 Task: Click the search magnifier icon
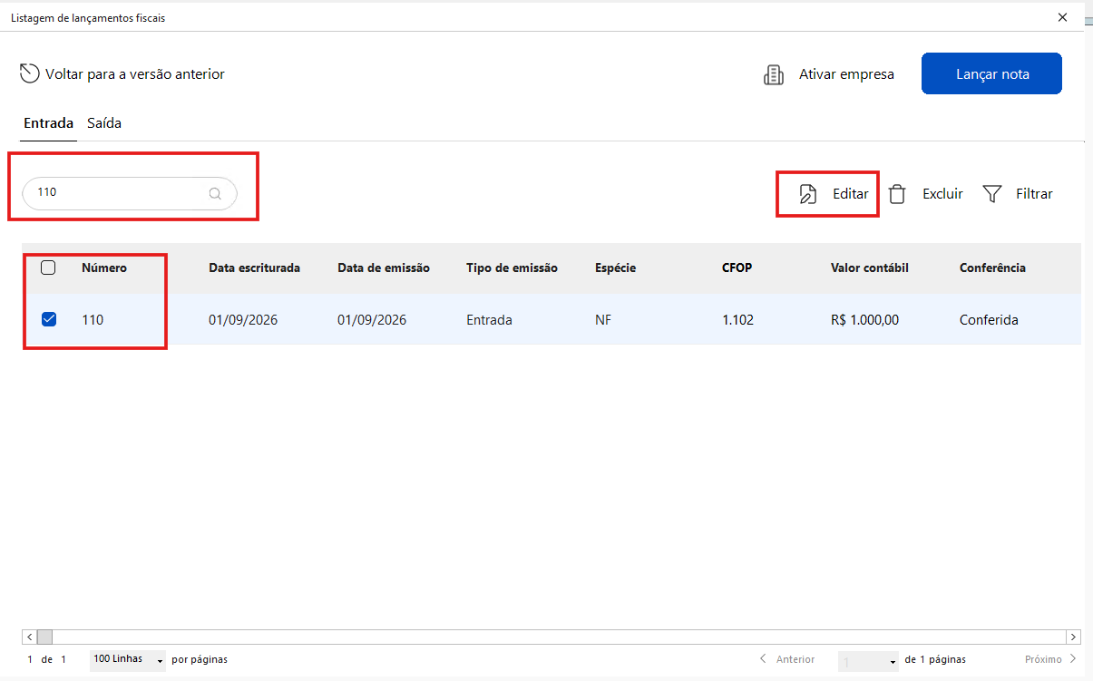(215, 193)
